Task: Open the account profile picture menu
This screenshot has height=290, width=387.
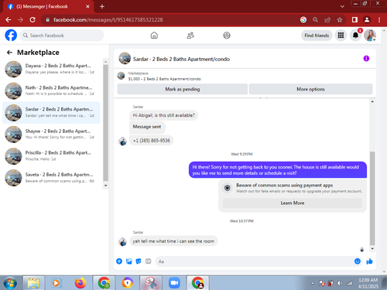Action: [x=370, y=36]
